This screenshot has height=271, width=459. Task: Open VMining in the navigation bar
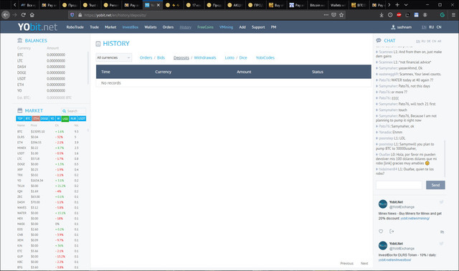(227, 27)
